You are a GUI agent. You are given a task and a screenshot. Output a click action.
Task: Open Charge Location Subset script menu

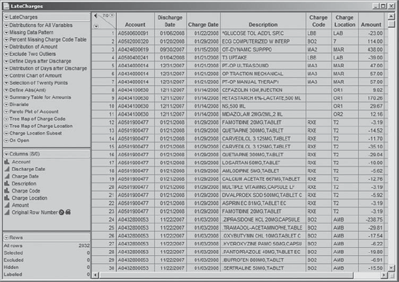pyautogui.click(x=7, y=133)
